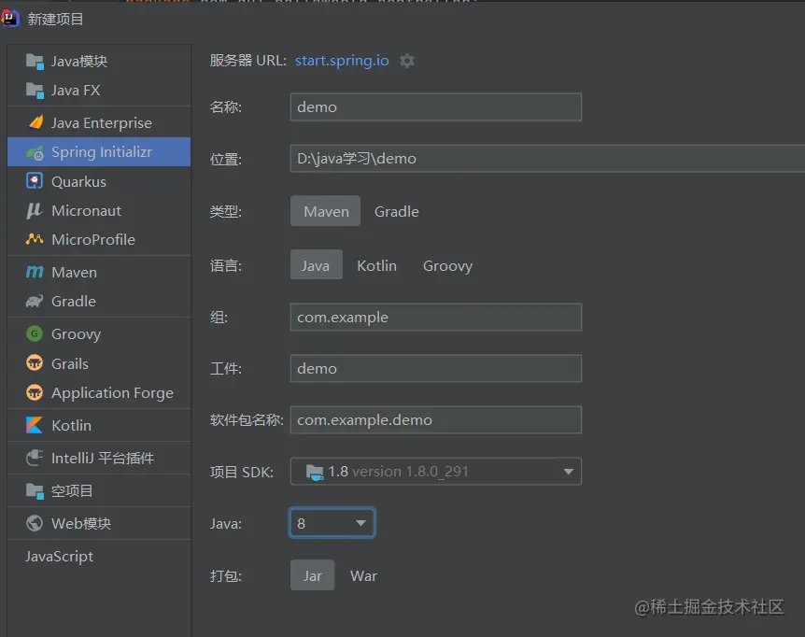Open server URL settings gear
Image resolution: width=805 pixels, height=637 pixels.
coord(407,61)
